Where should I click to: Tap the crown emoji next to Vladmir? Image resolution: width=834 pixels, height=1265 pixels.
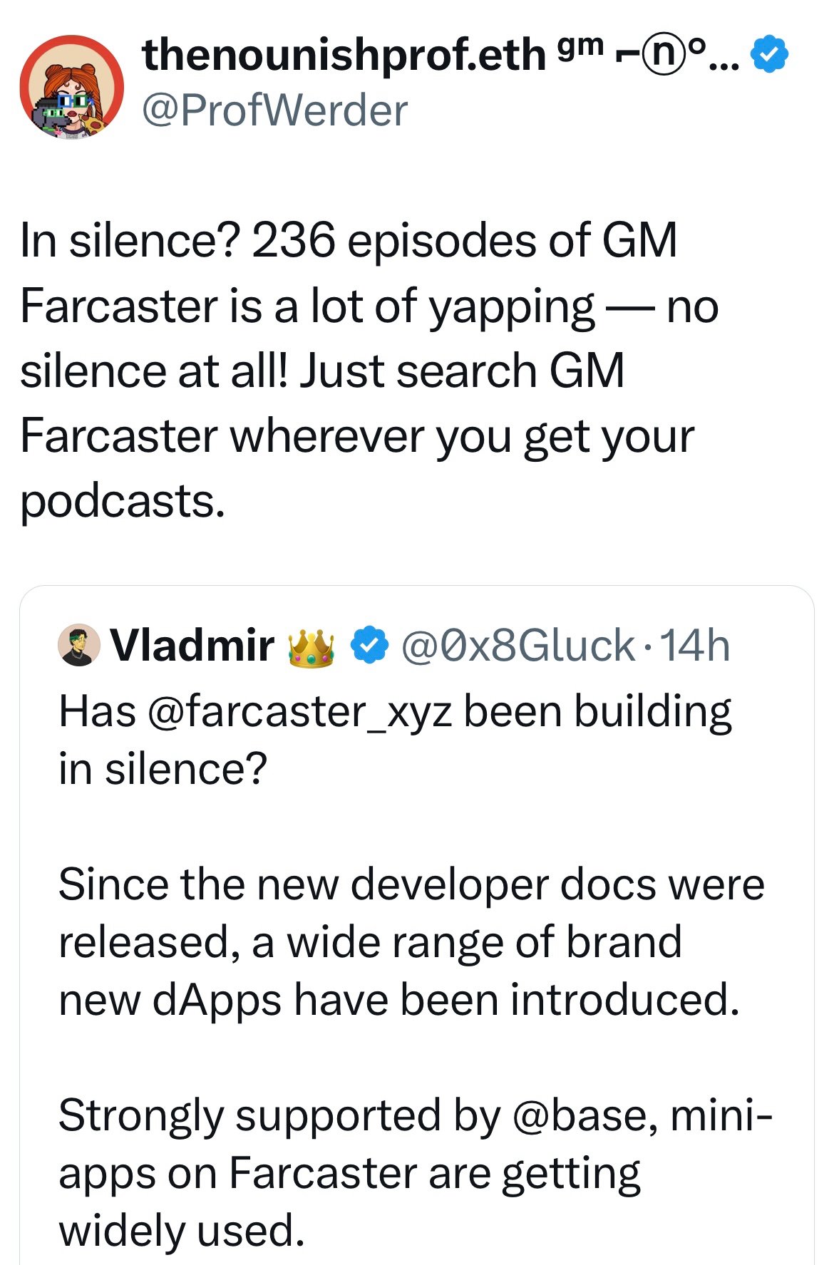click(x=312, y=647)
